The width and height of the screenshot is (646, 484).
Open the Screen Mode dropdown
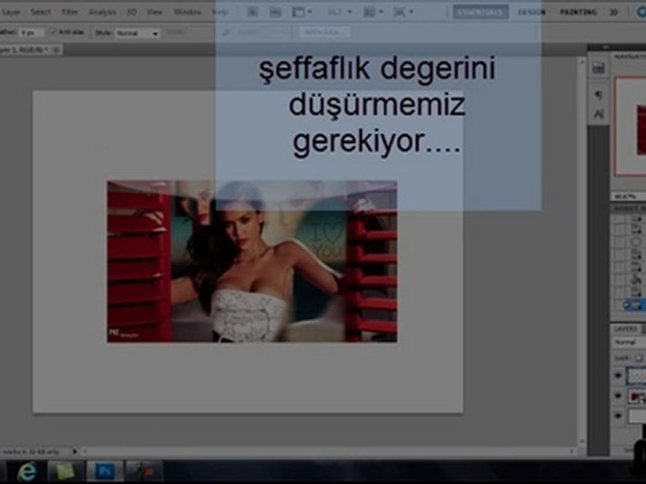[403, 12]
